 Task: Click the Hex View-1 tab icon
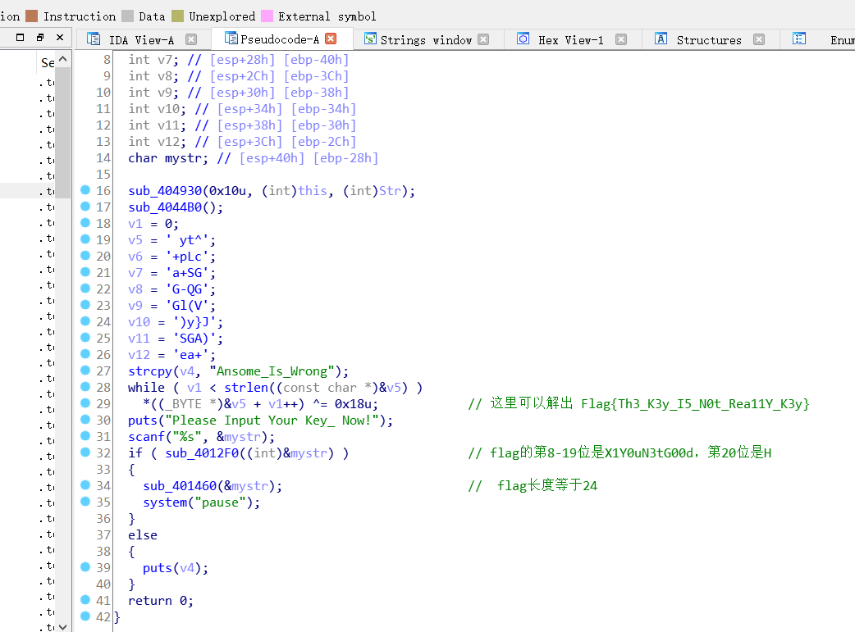[x=522, y=39]
